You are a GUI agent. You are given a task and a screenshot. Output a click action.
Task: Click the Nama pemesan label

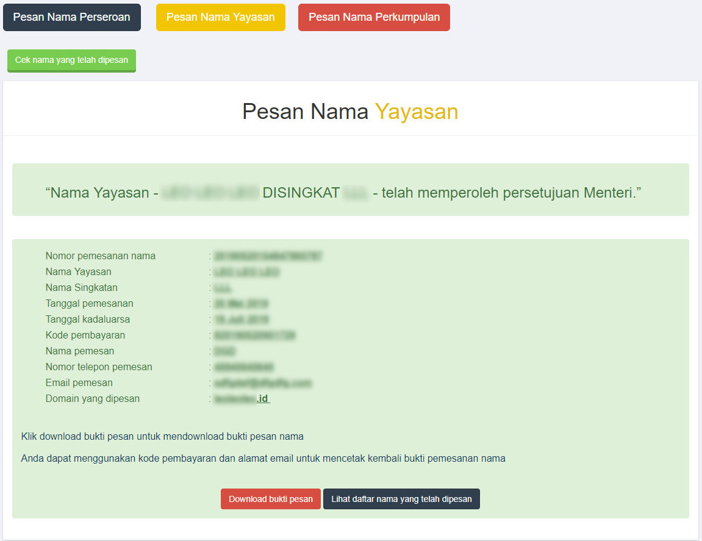pyautogui.click(x=79, y=351)
